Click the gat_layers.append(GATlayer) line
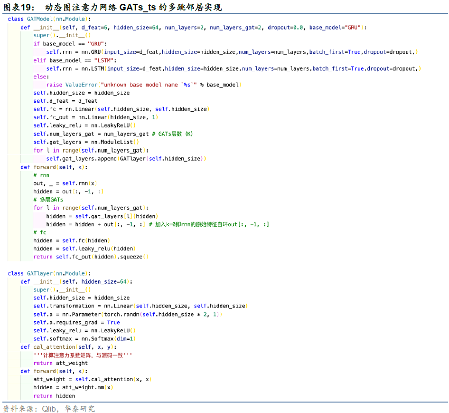The width and height of the screenshot is (449, 413). pos(126,159)
